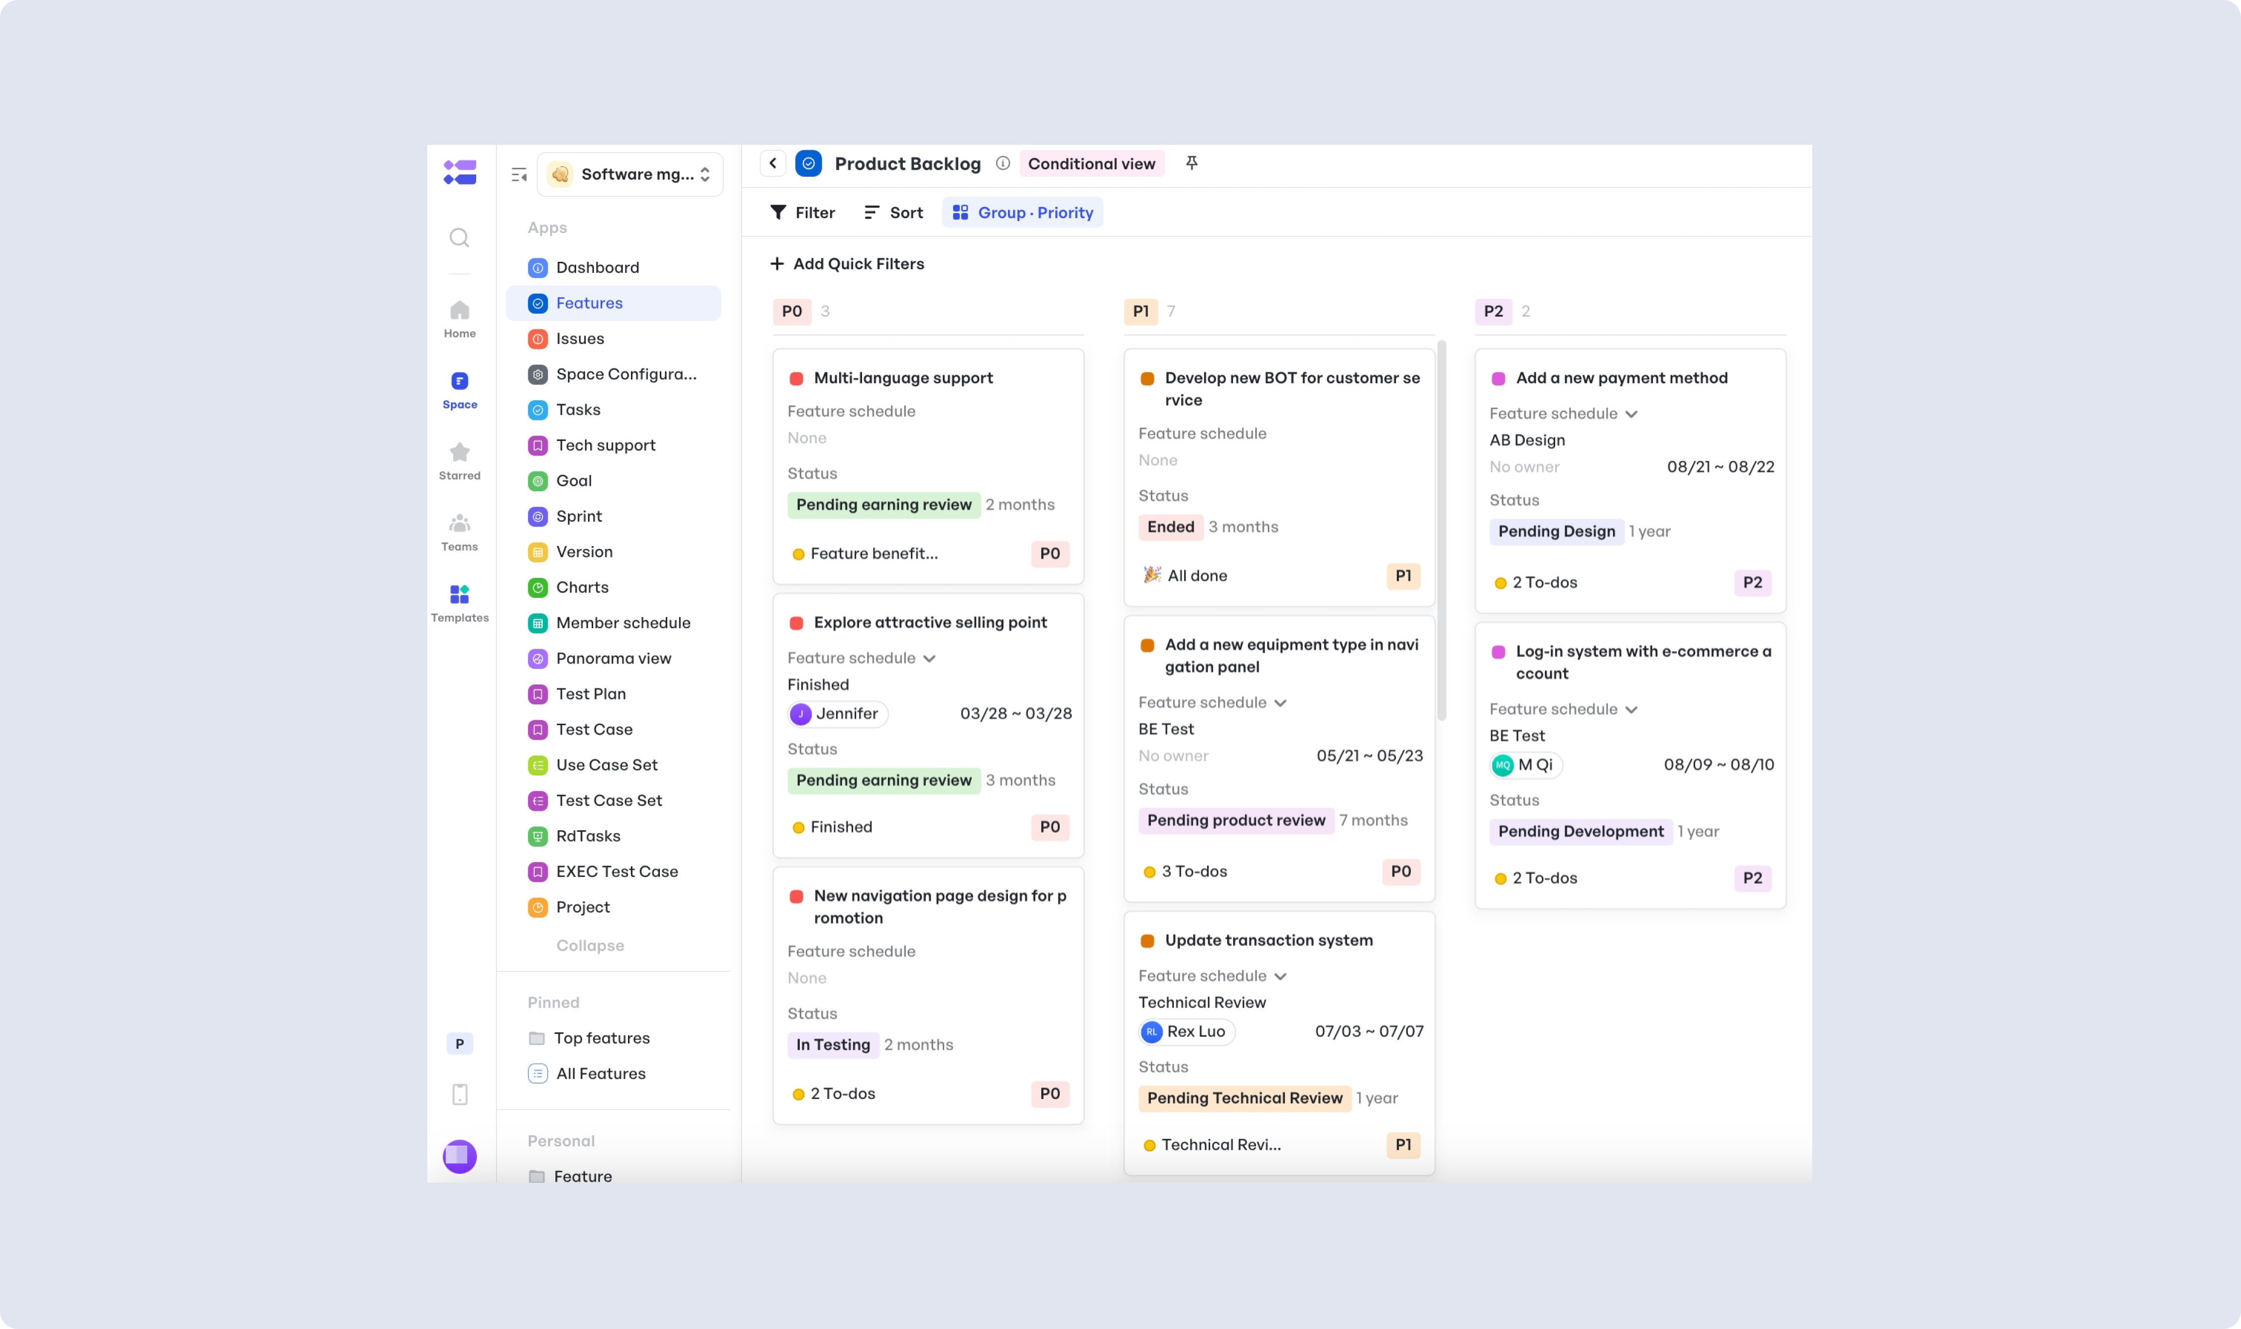The width and height of the screenshot is (2241, 1329).
Task: Go to Home in left rail
Action: [460, 320]
